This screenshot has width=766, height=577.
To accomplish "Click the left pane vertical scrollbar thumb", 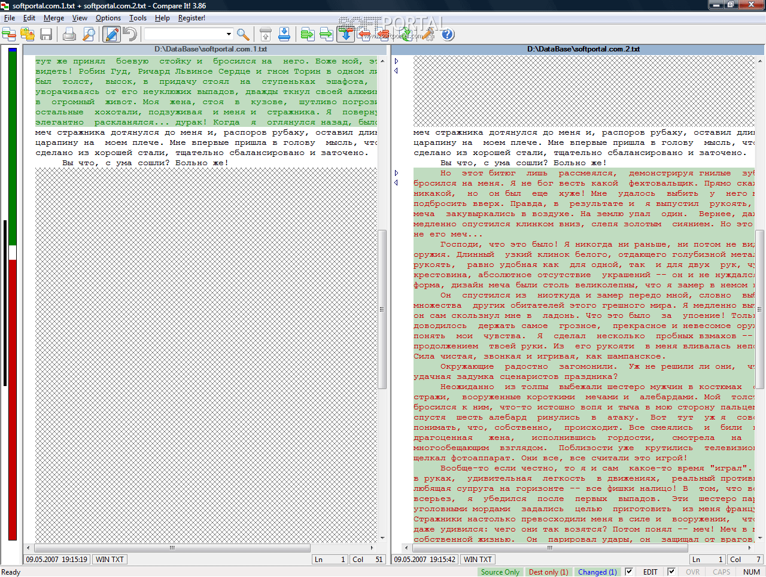I will (x=382, y=309).
